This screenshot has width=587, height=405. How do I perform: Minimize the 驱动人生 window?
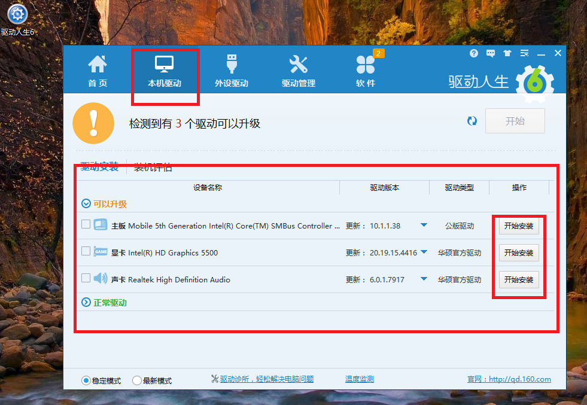(x=541, y=53)
